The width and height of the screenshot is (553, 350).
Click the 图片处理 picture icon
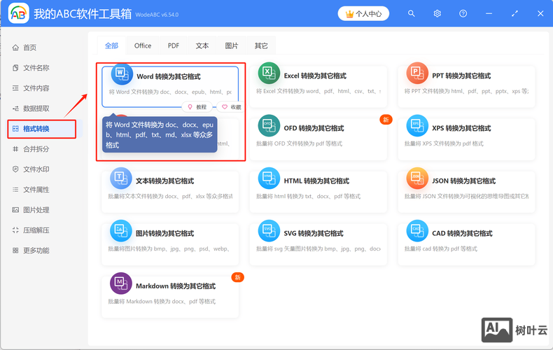tap(15, 210)
